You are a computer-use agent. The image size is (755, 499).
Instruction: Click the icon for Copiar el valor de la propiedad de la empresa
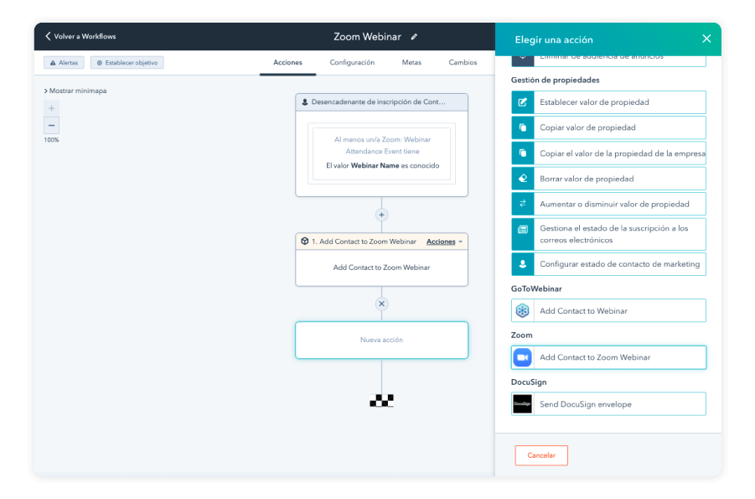[x=522, y=153]
